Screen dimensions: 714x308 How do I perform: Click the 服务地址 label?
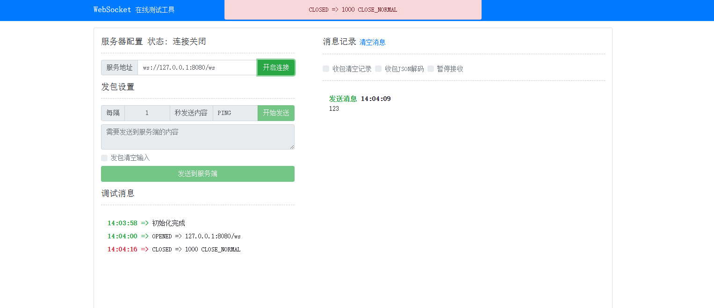tap(119, 67)
